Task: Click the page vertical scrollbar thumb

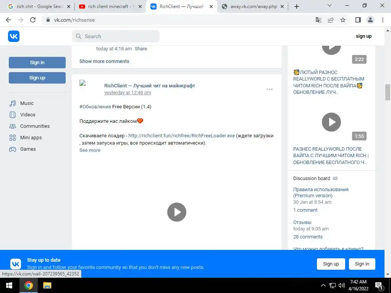Action: click(x=388, y=92)
